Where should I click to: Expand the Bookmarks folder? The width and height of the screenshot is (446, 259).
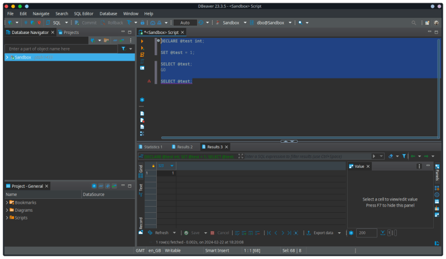[7, 203]
